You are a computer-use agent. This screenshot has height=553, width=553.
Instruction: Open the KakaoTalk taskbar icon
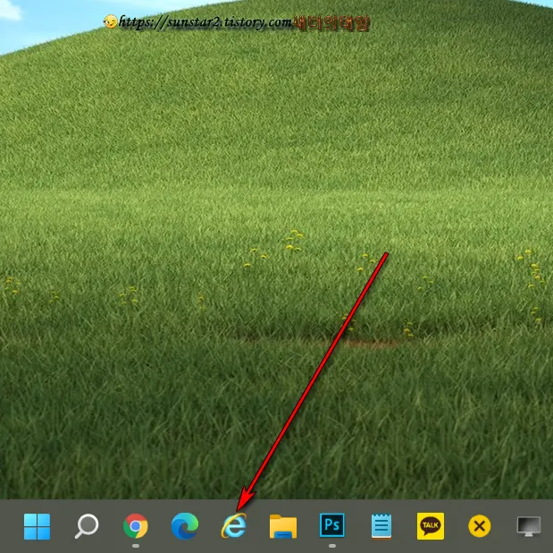[x=431, y=526]
